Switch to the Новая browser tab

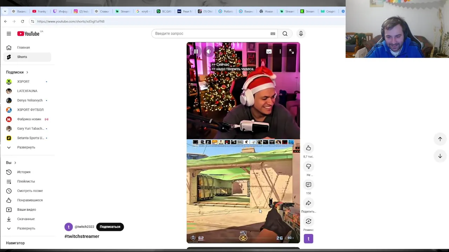266,11
